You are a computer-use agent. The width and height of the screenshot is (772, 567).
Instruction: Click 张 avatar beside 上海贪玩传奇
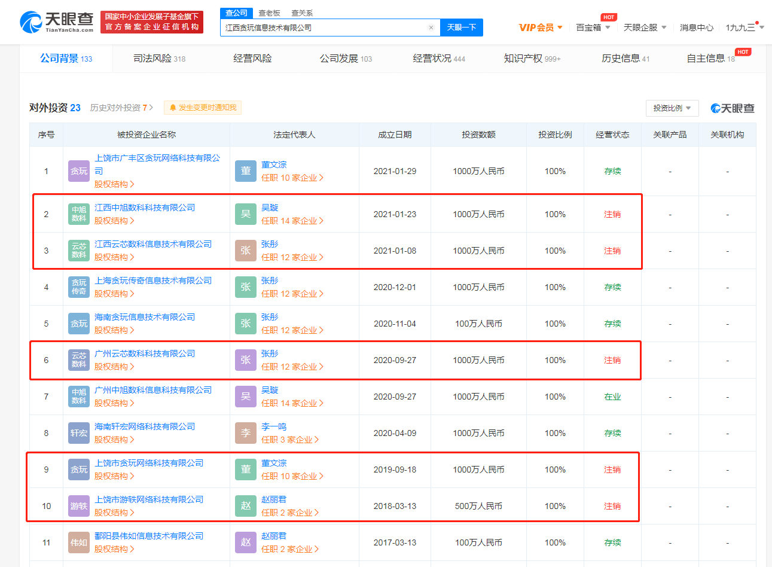(x=246, y=287)
